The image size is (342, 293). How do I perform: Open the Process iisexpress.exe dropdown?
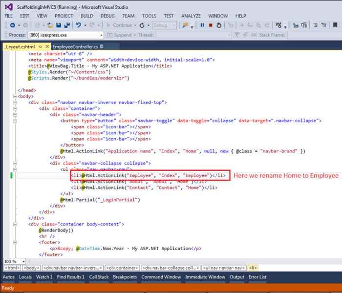pos(101,35)
